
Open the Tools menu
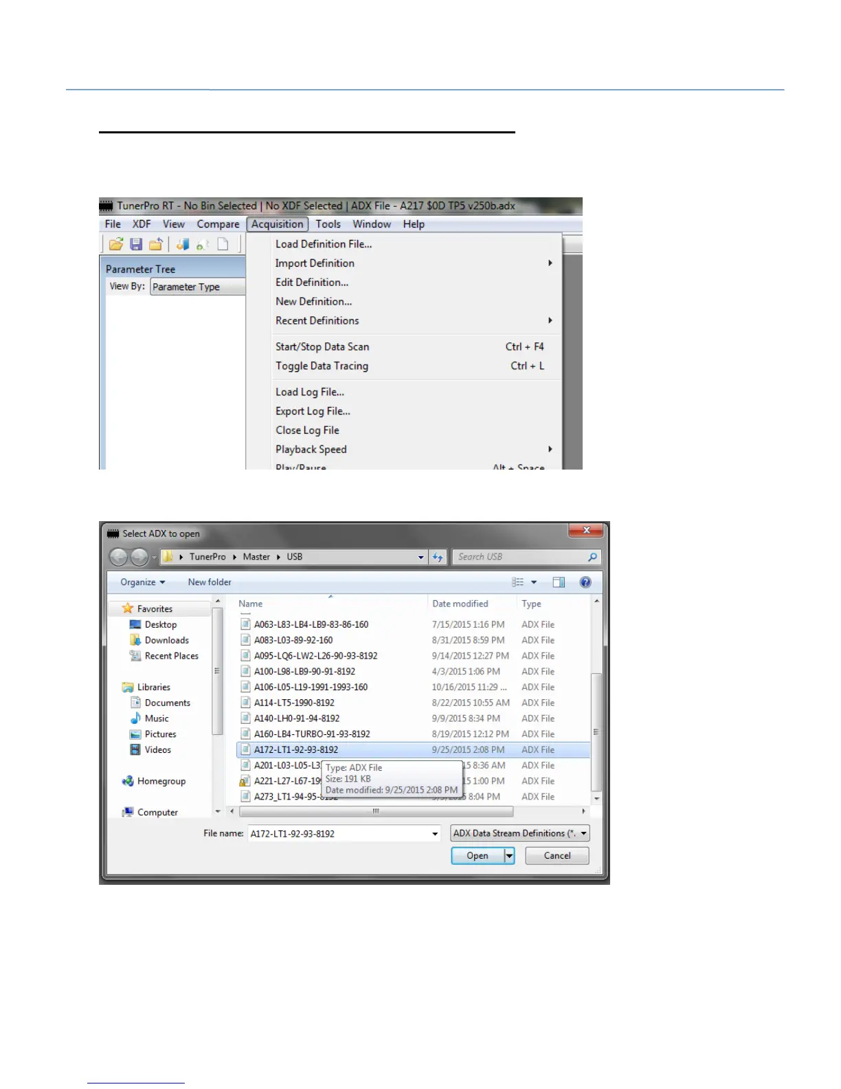pyautogui.click(x=328, y=224)
